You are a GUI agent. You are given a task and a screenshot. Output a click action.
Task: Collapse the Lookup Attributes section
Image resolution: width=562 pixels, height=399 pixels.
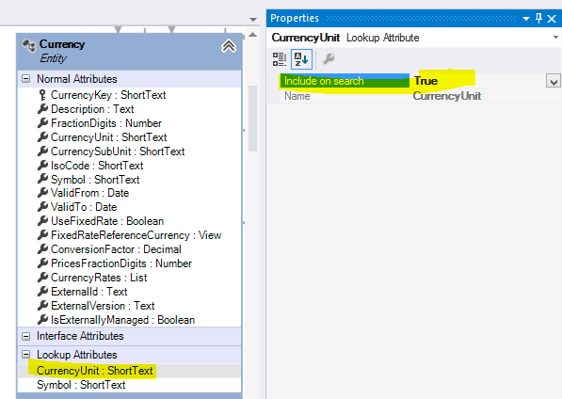pos(25,355)
